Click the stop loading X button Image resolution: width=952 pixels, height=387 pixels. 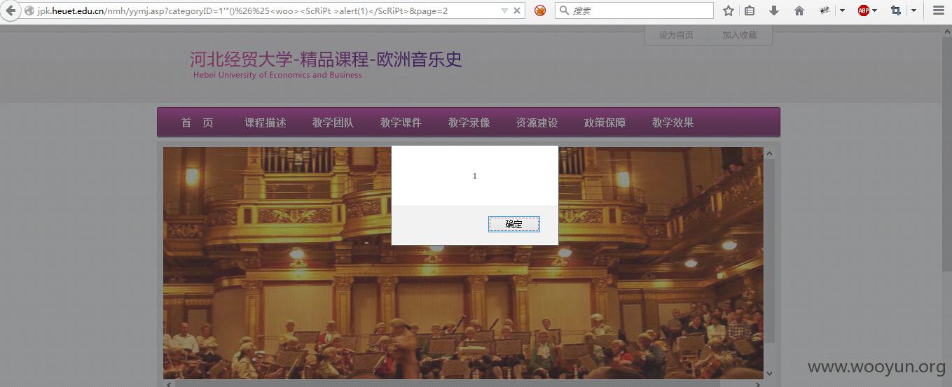point(517,10)
